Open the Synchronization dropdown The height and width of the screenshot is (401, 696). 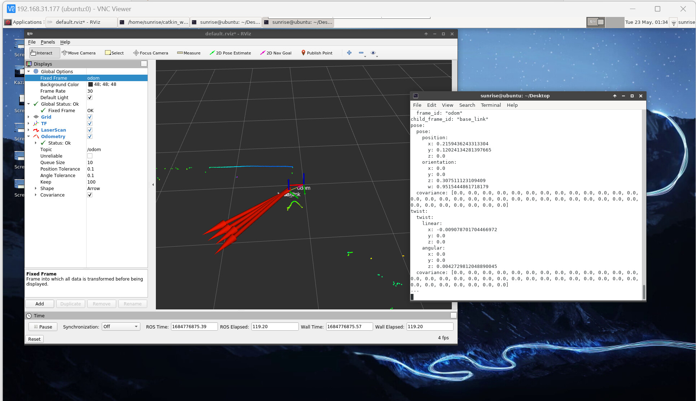[x=121, y=327]
